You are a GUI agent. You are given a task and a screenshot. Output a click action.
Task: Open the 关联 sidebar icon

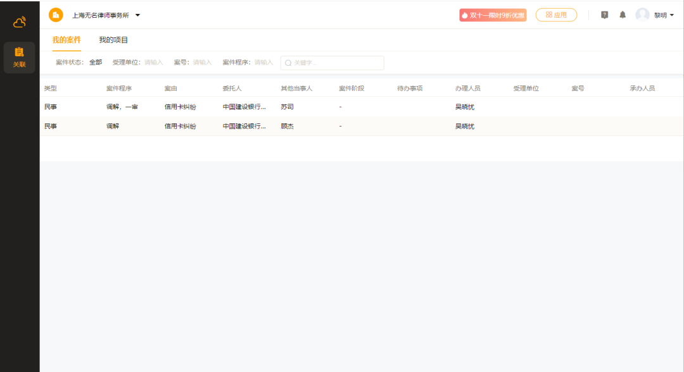20,57
